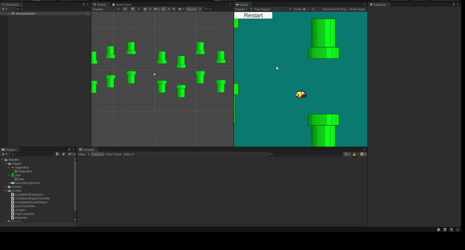Image resolution: width=465 pixels, height=250 pixels.
Task: Toggle hidden objects visibility counter in Scene
Action: point(156,9)
